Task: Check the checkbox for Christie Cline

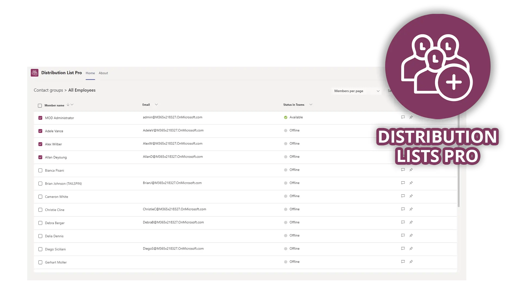Action: (x=40, y=210)
